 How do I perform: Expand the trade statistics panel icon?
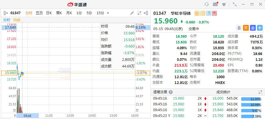point(260,92)
